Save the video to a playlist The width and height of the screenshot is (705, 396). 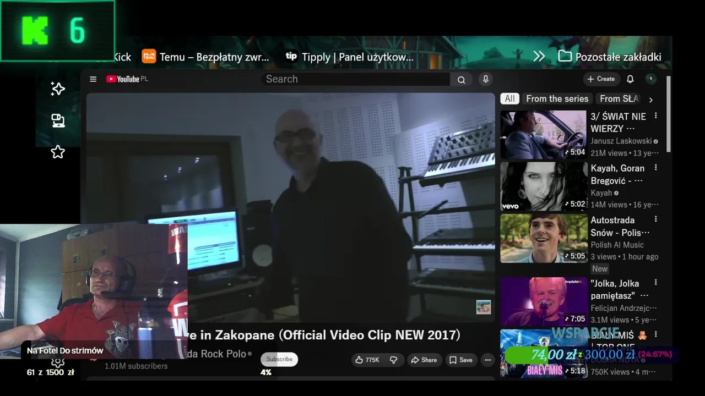click(x=460, y=360)
